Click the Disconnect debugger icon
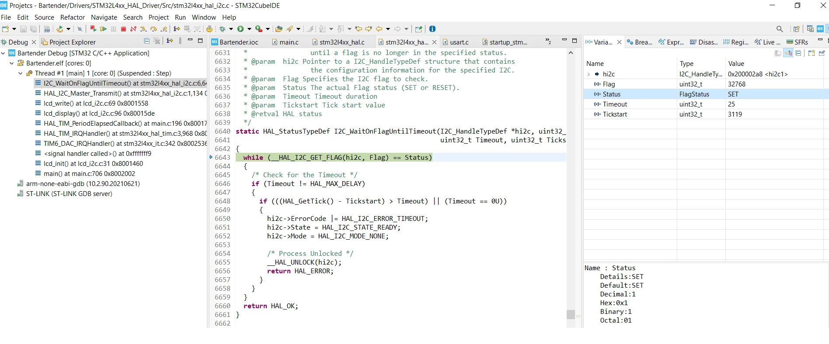This screenshot has height=344, width=829. (x=133, y=29)
